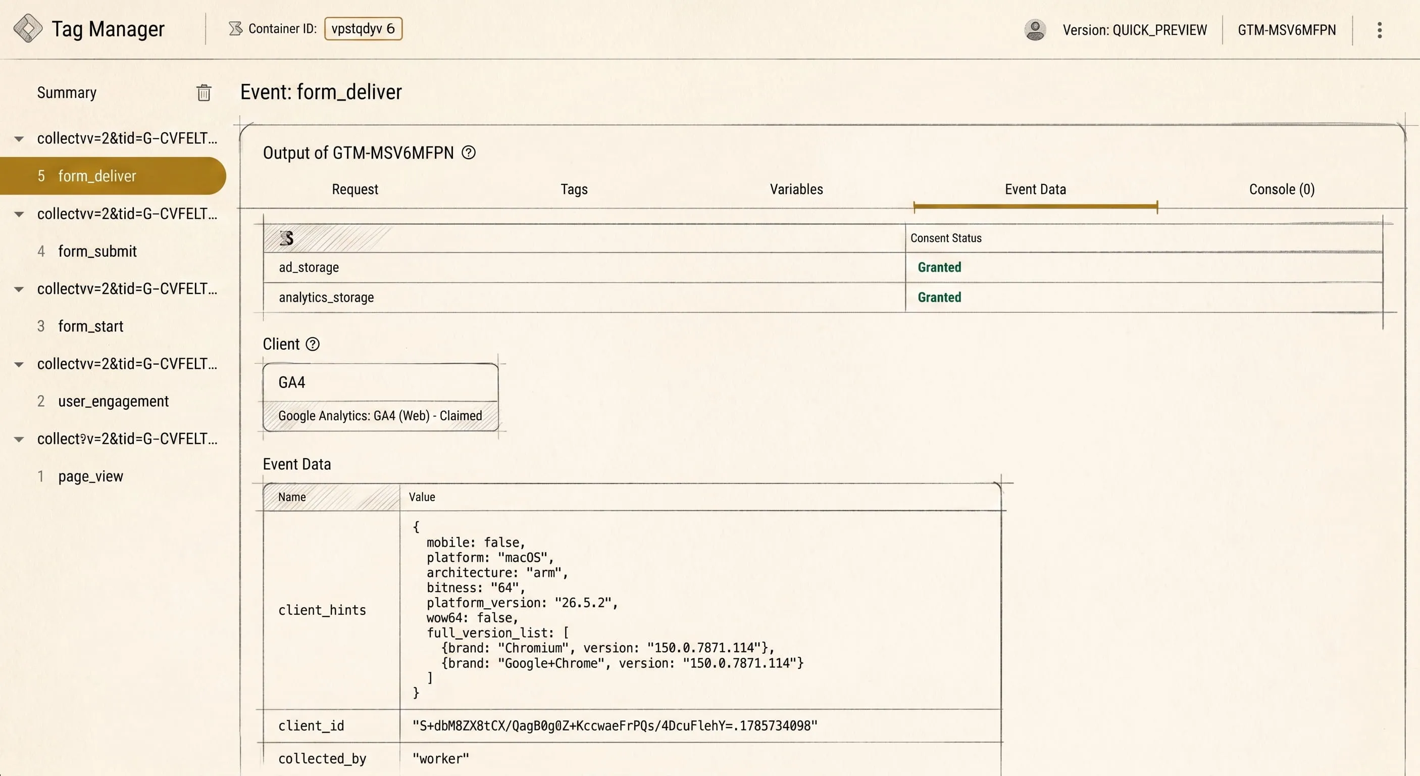Switch to the Variables tab

click(796, 189)
